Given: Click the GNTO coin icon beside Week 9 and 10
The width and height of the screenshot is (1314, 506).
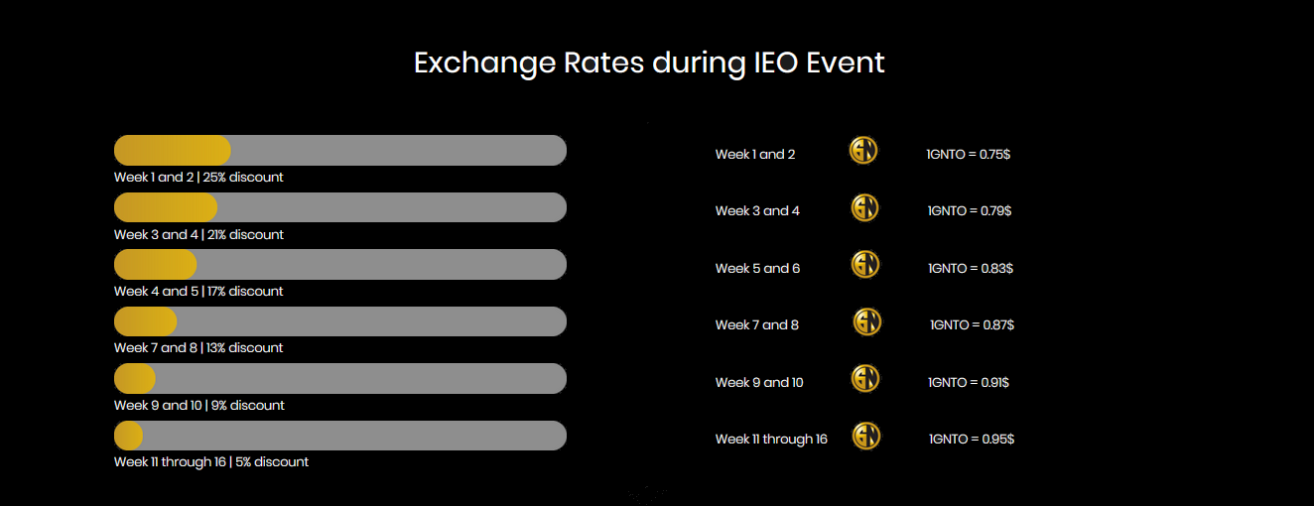Looking at the screenshot, I should pyautogui.click(x=865, y=379).
